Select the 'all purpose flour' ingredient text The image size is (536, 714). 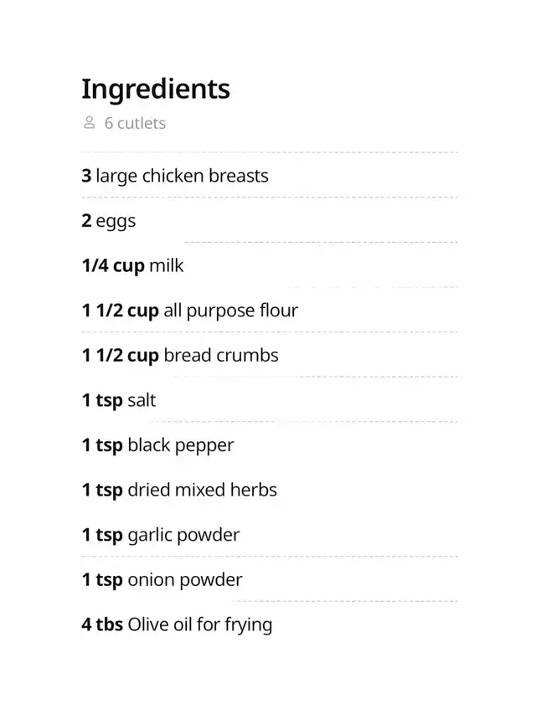pos(230,311)
